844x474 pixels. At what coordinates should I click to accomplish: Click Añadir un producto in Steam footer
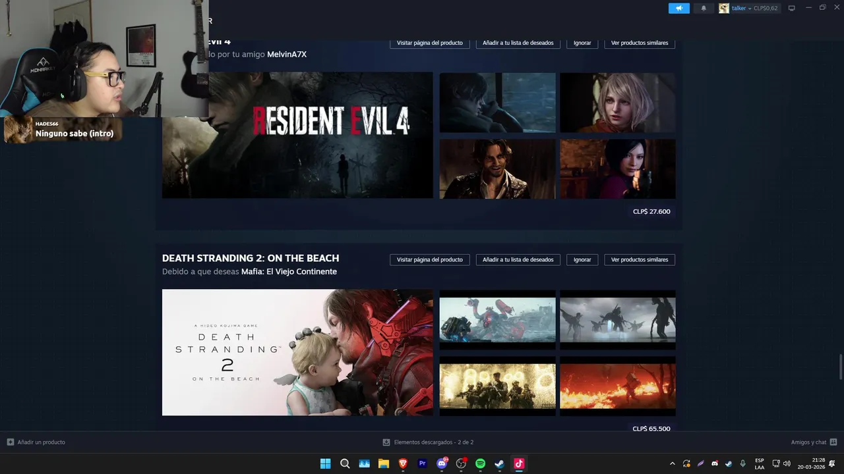[x=36, y=442]
